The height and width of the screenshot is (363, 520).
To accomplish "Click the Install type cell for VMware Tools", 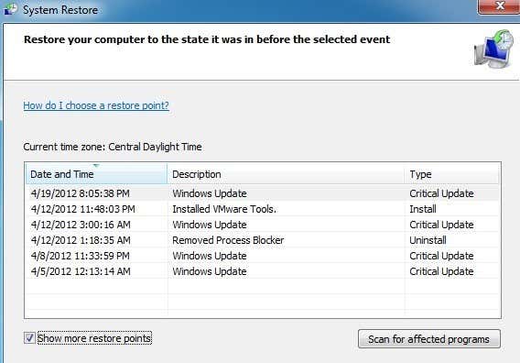I will click(x=423, y=209).
